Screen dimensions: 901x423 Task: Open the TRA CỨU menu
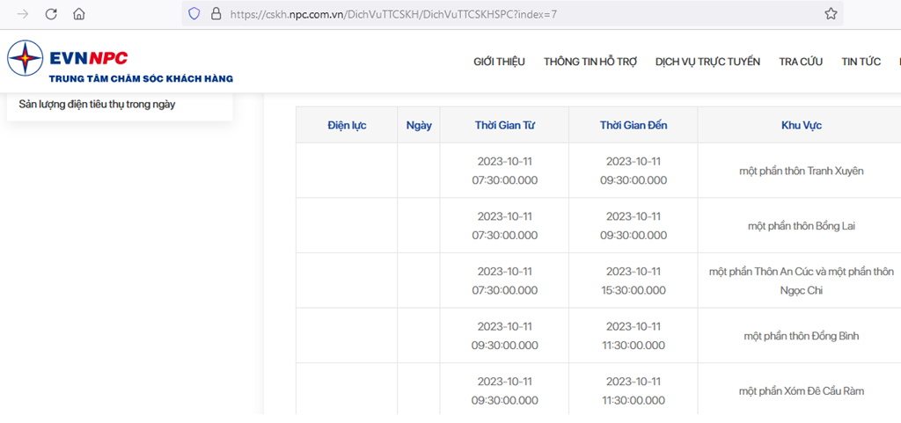801,62
